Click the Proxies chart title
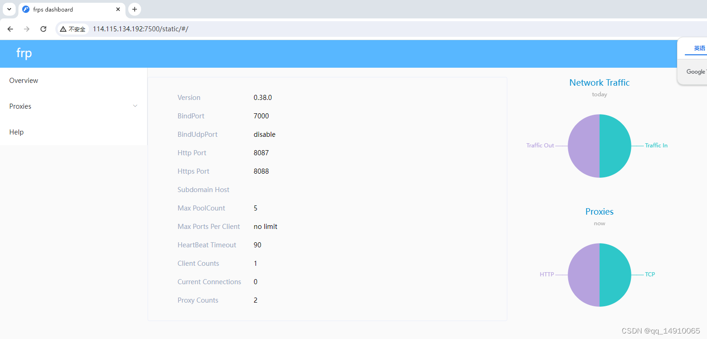Screen dimensions: 707x339 (x=599, y=211)
